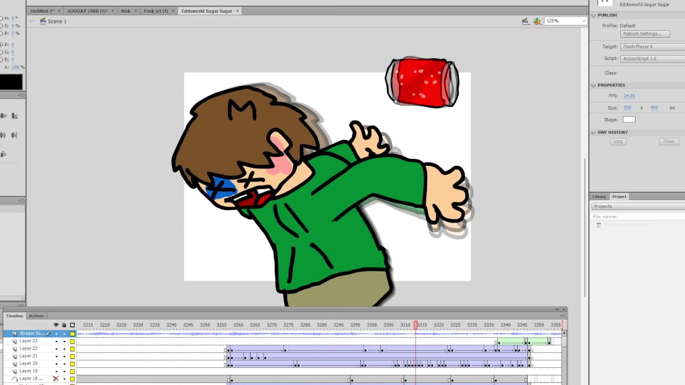Toggle the lock dot on Layer 22
Viewport: 685px width, 385px height.
click(65, 349)
